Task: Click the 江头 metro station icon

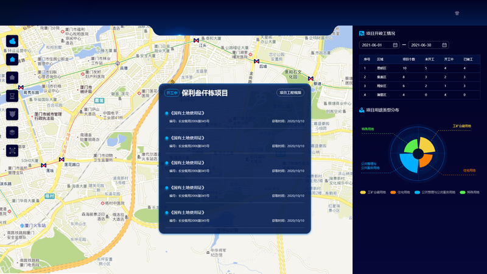Action: pyautogui.click(x=196, y=40)
